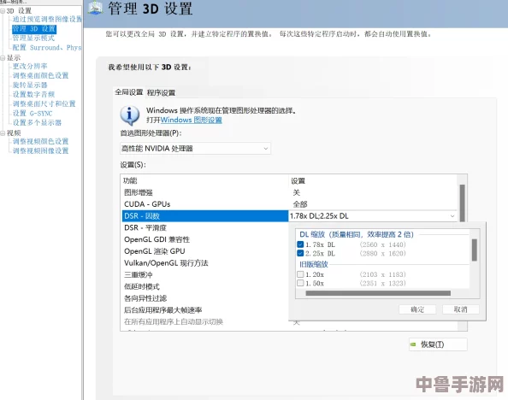The height and width of the screenshot is (400, 508).
Task: Click the 恢复(T) restore button
Action: click(x=438, y=344)
